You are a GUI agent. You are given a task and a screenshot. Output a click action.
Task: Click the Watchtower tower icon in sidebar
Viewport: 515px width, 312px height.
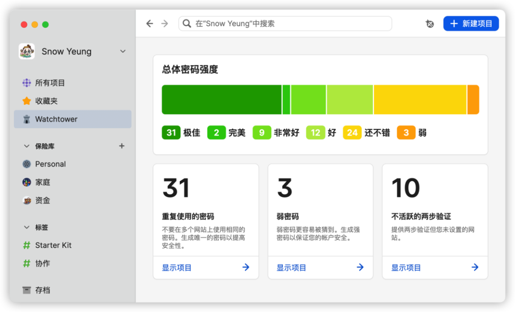(27, 119)
